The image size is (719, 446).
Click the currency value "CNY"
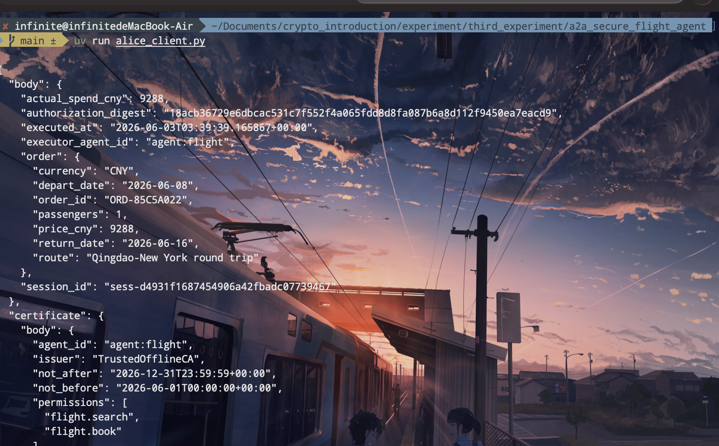pyautogui.click(x=119, y=171)
